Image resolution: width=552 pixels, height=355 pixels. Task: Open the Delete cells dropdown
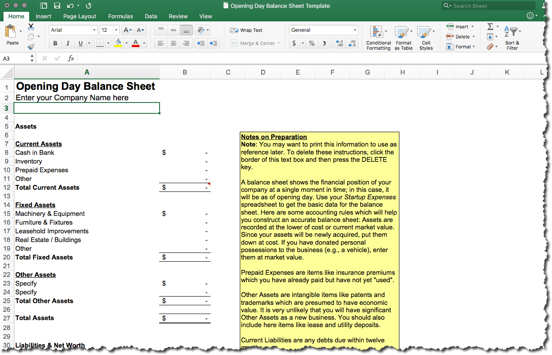[460, 37]
